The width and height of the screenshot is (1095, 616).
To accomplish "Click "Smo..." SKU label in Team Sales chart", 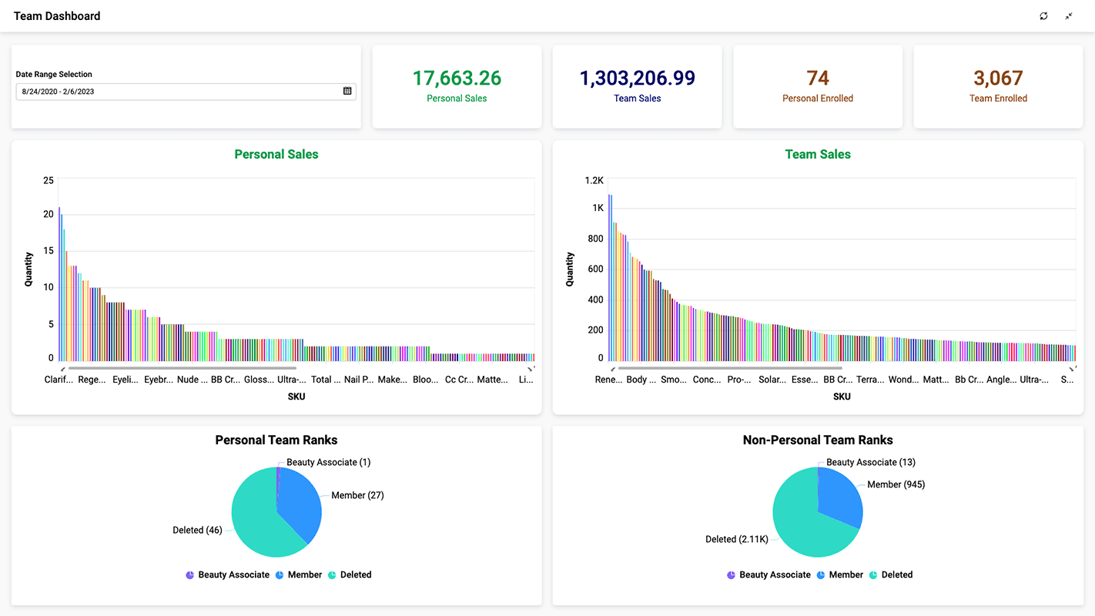I will [x=675, y=380].
